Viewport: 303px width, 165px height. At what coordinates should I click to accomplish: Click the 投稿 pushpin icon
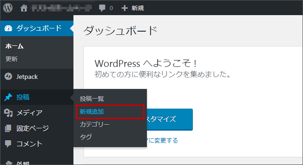click(x=8, y=97)
